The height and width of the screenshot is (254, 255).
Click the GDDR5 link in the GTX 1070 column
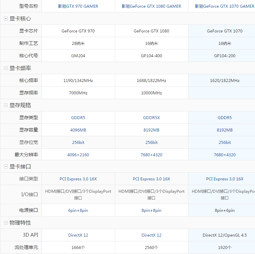tap(225, 117)
